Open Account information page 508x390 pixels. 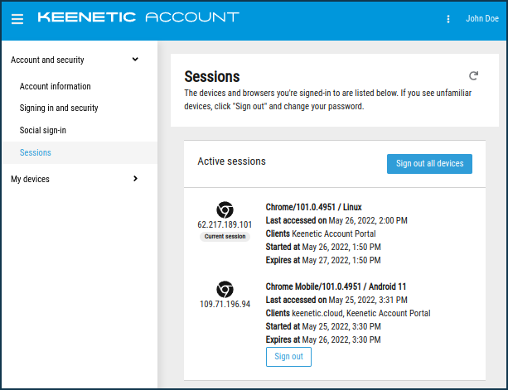(56, 86)
